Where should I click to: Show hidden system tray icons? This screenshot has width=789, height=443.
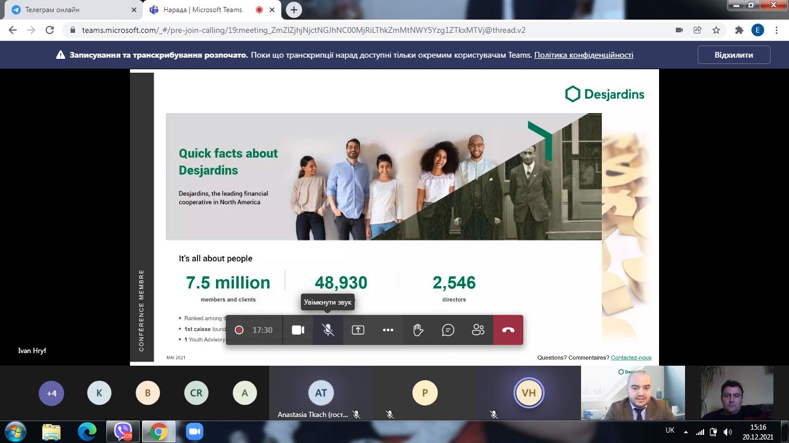pos(686,432)
